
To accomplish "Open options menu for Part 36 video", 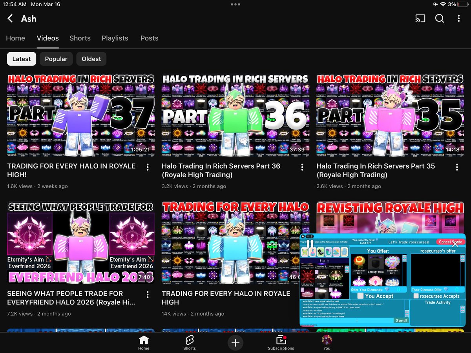I will coord(302,167).
